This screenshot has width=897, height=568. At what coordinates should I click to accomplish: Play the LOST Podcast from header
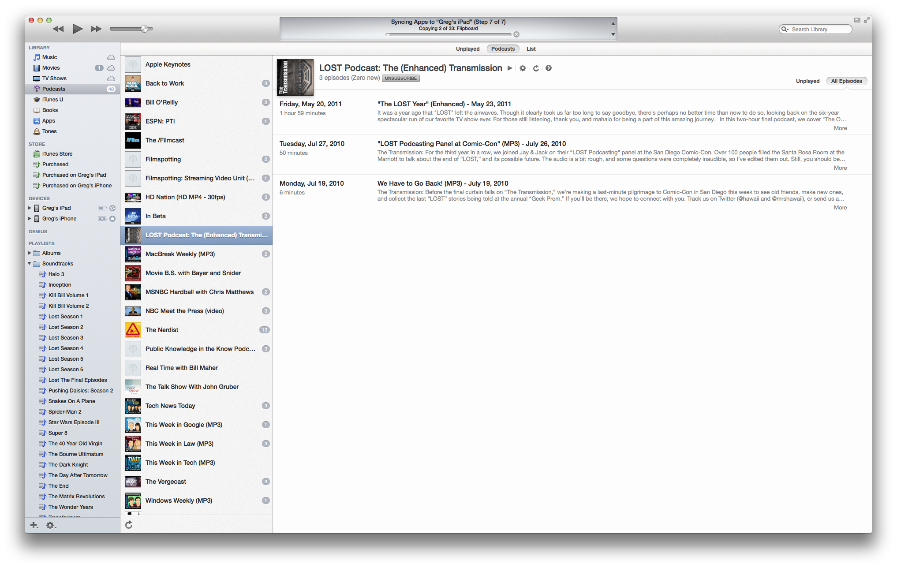tap(510, 68)
